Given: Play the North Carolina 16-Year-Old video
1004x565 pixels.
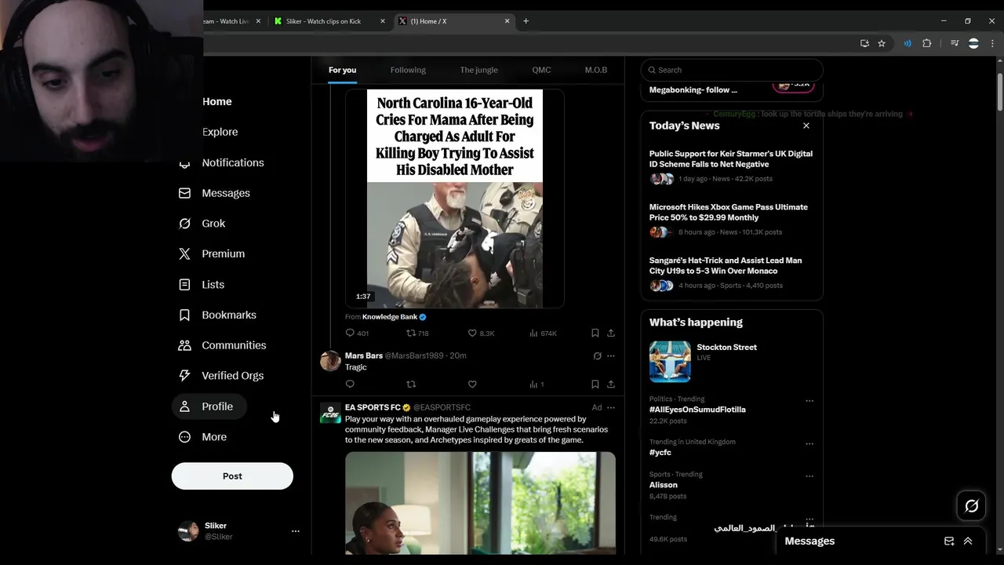Looking at the screenshot, I should (x=455, y=199).
